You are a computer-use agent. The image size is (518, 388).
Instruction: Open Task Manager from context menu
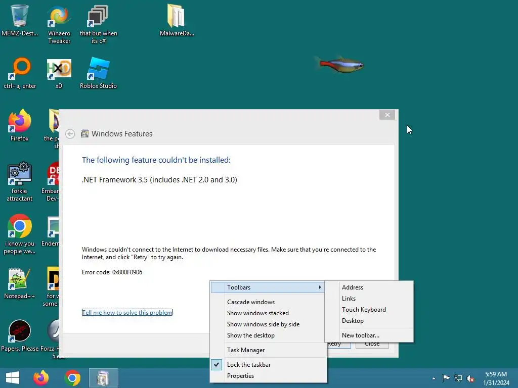pyautogui.click(x=268, y=350)
